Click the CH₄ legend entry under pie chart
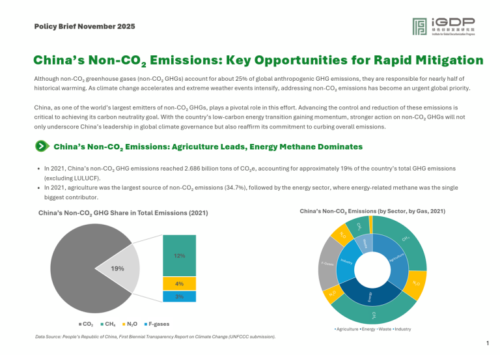The image size is (500, 355). click(x=109, y=324)
